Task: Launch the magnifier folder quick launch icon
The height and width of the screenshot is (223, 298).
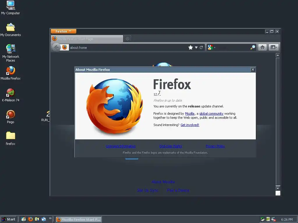Action: pos(37,219)
